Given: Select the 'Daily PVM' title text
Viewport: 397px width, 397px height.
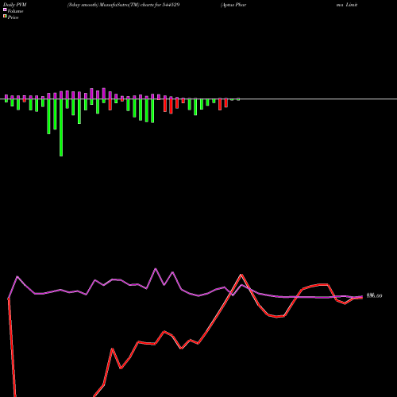Looking at the screenshot, I should click(x=15, y=5).
